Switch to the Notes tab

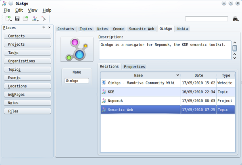pyautogui.click(x=102, y=29)
